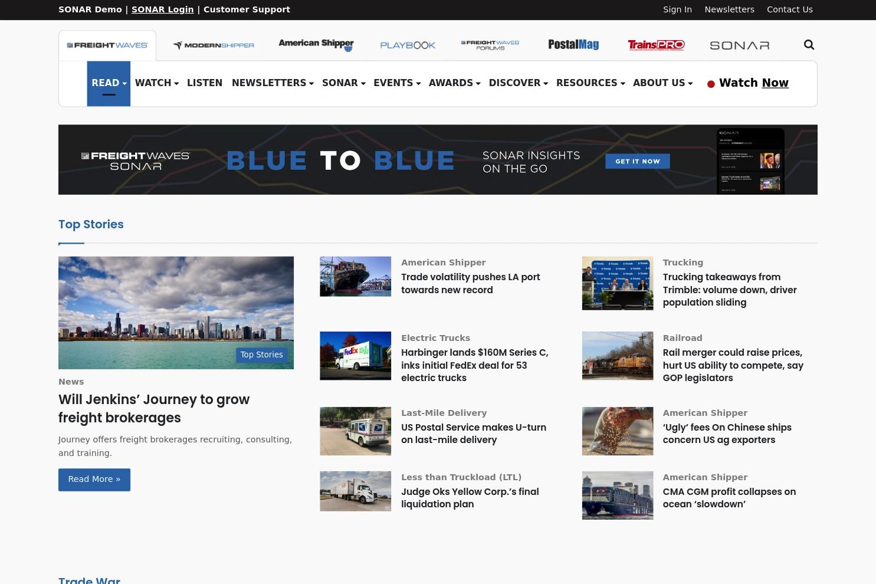876x584 pixels.
Task: Open the FreightWaves Forums logo link
Action: point(490,45)
